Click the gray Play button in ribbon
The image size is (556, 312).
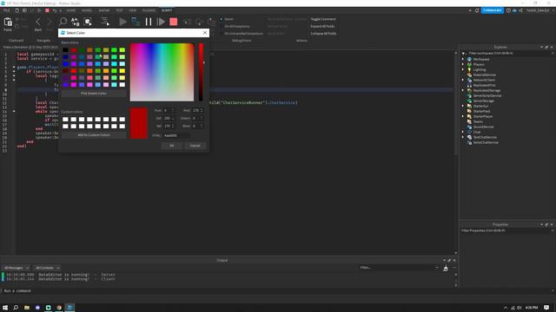click(x=122, y=22)
